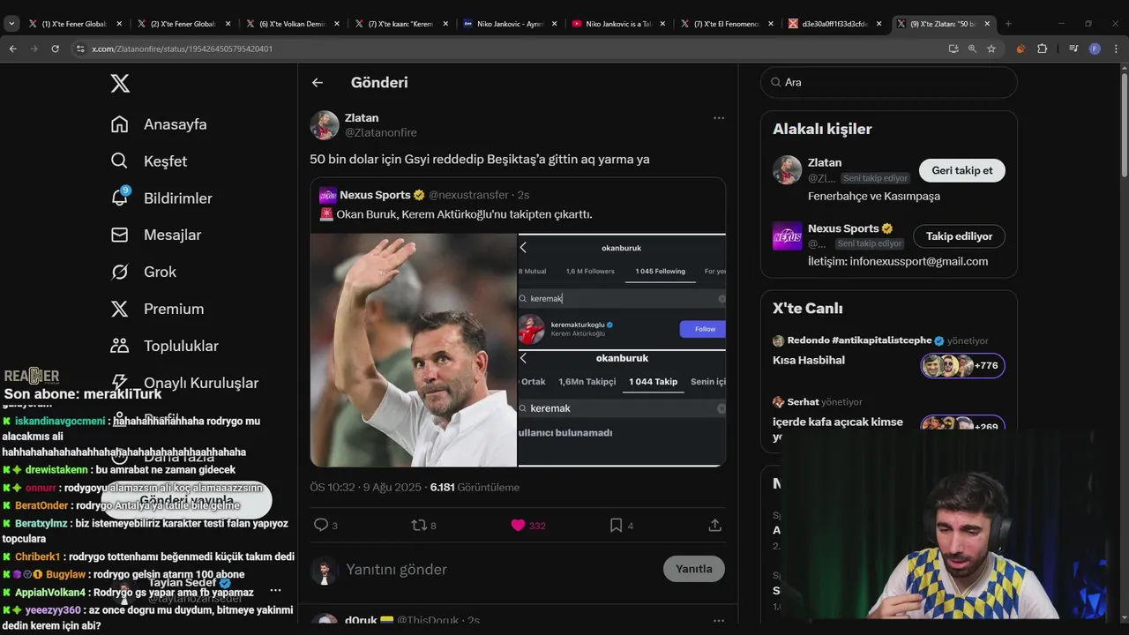Toggle Takip ediyor for Nexus Sports

(x=959, y=236)
